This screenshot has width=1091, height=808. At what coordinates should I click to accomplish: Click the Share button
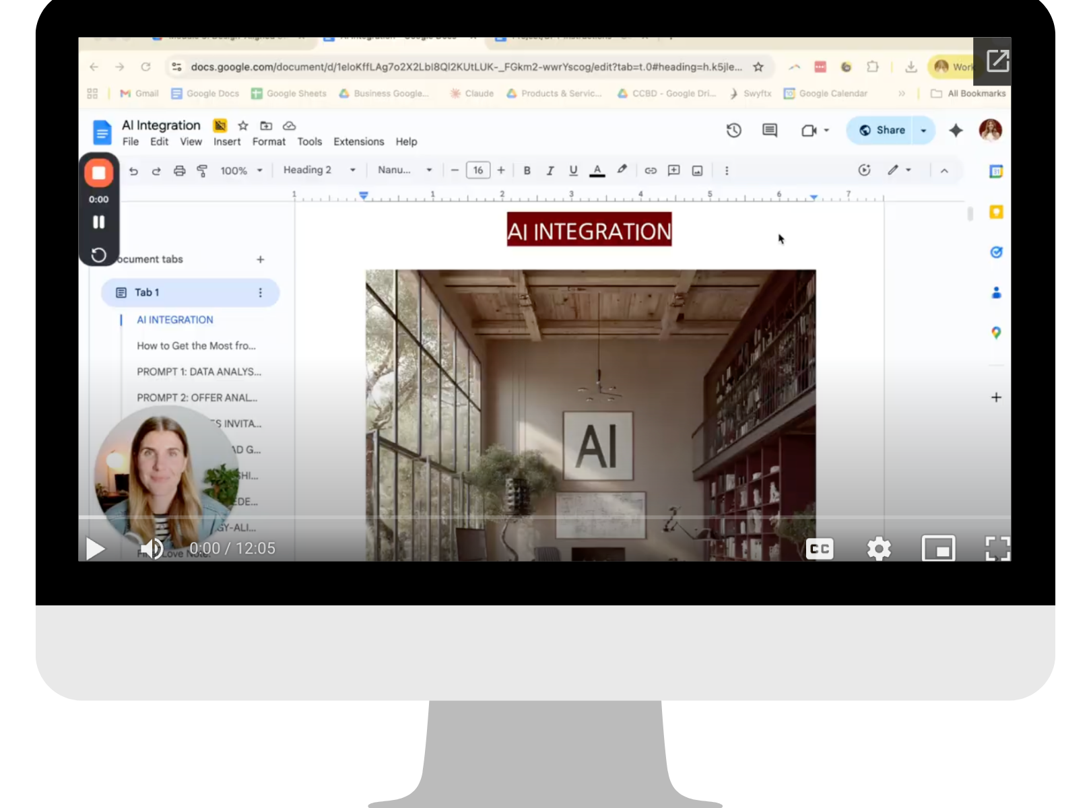tap(882, 131)
